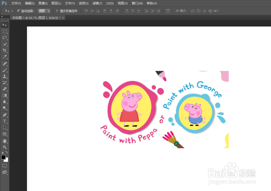Align horizontal centers of layers

[111, 11]
